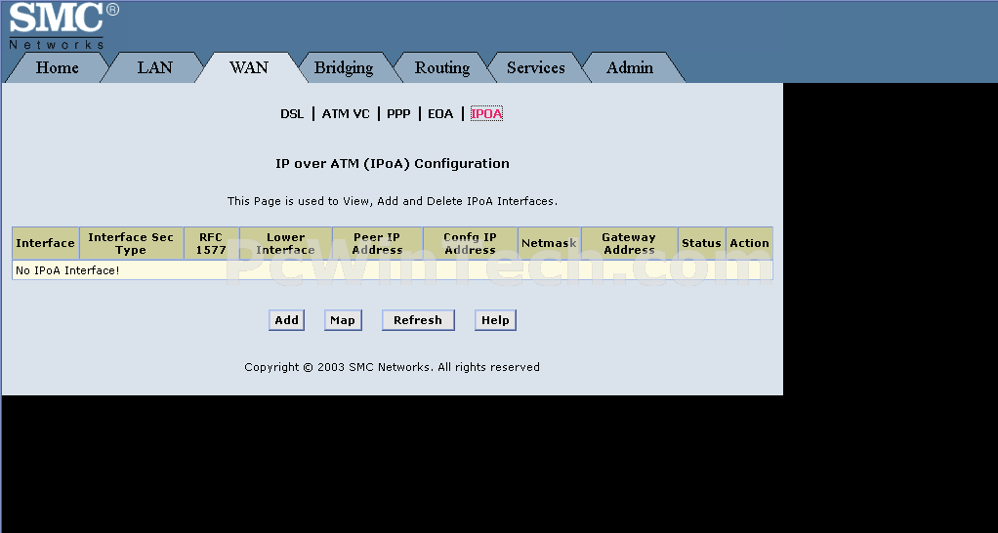This screenshot has width=998, height=533.
Task: Click the Action column header
Action: [x=749, y=243]
